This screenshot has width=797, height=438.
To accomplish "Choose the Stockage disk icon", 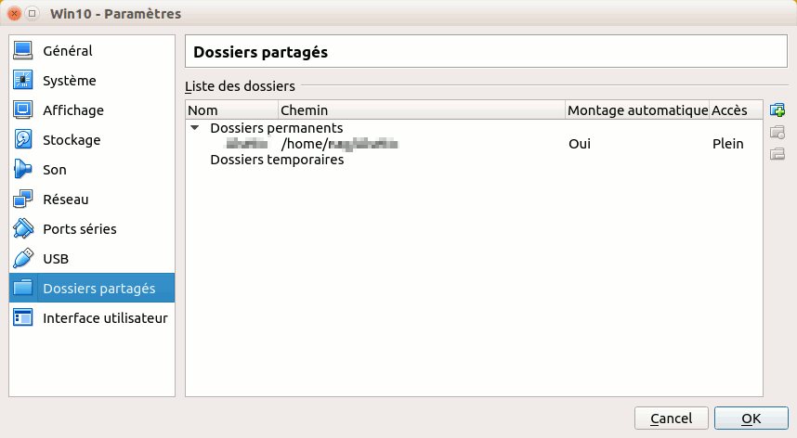I will tap(23, 139).
